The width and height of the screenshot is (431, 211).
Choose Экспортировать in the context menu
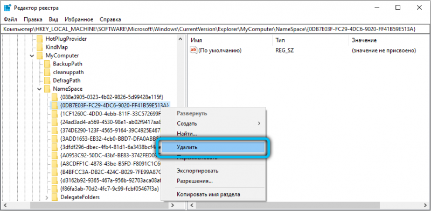tap(213, 171)
